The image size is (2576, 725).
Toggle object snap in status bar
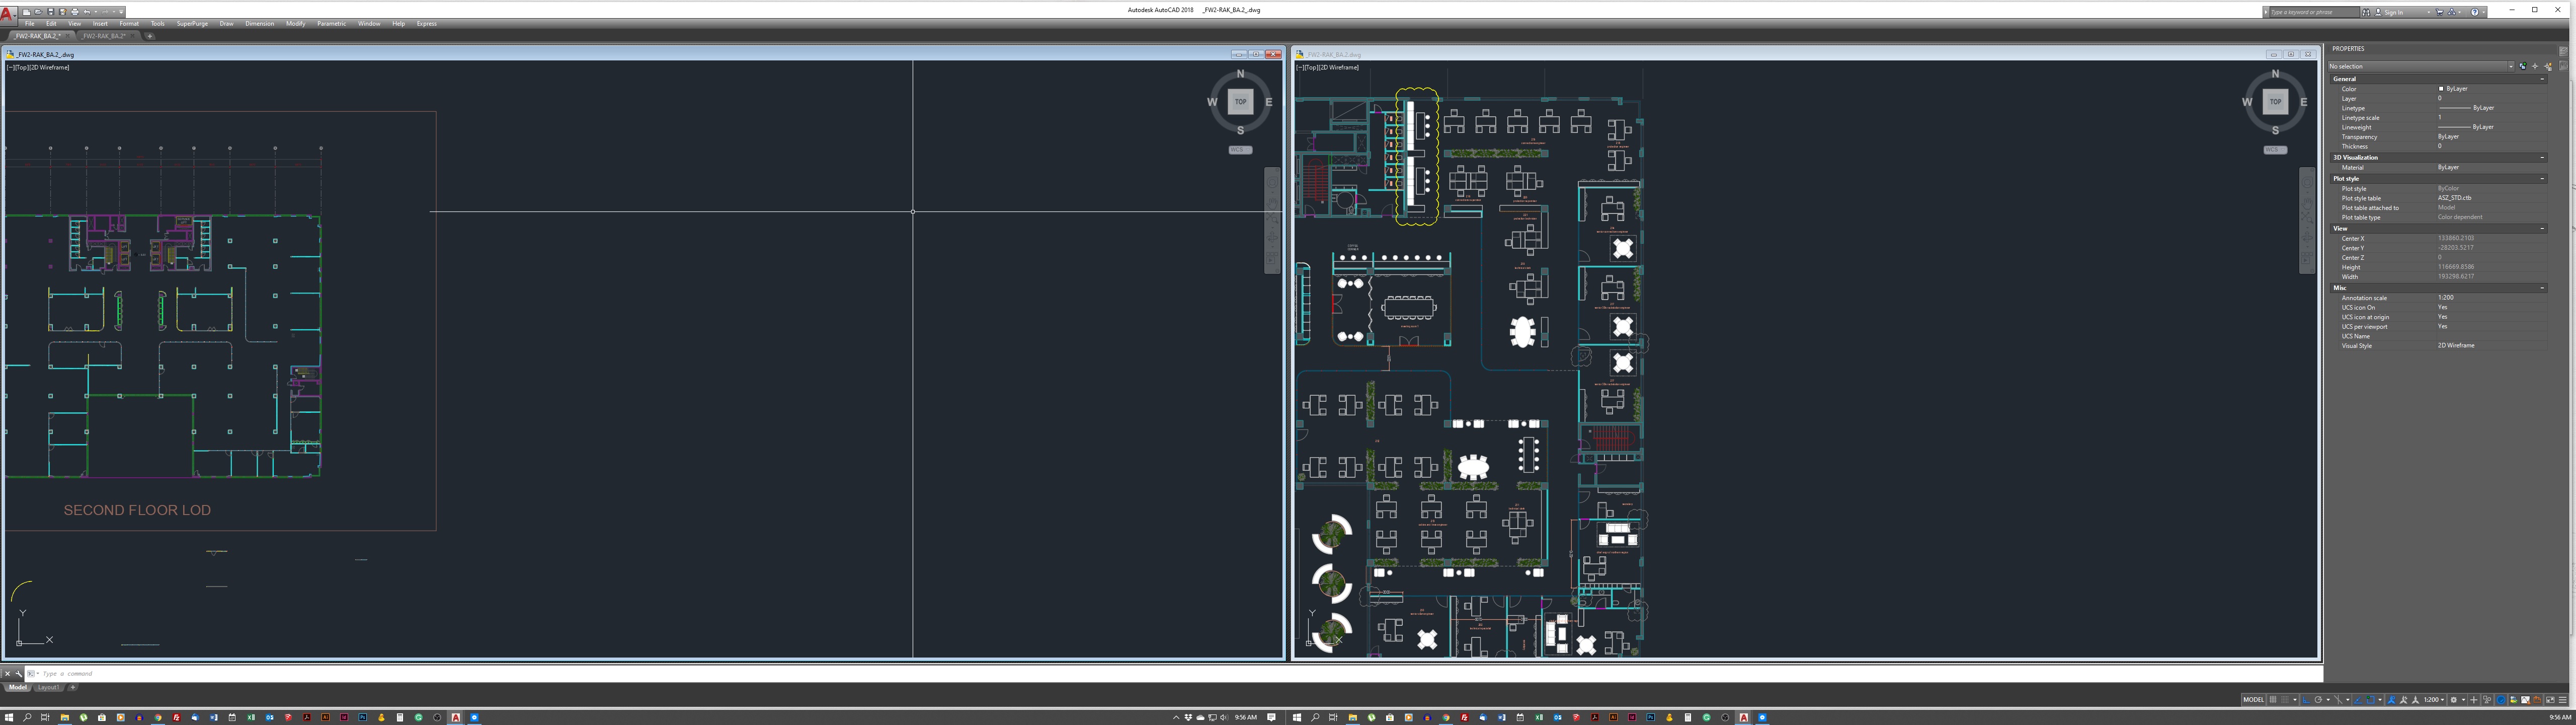pyautogui.click(x=2370, y=700)
